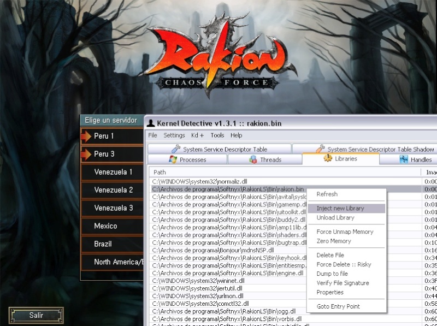Select the Libraries tab
This screenshot has height=326, width=437.
pos(340,158)
